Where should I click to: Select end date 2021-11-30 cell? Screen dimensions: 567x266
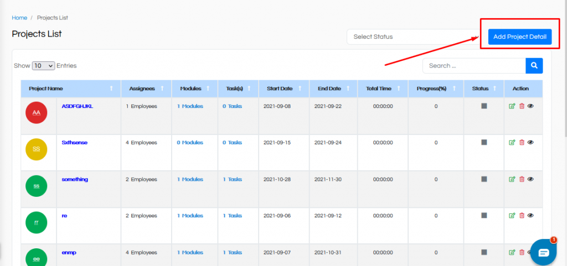pyautogui.click(x=328, y=179)
